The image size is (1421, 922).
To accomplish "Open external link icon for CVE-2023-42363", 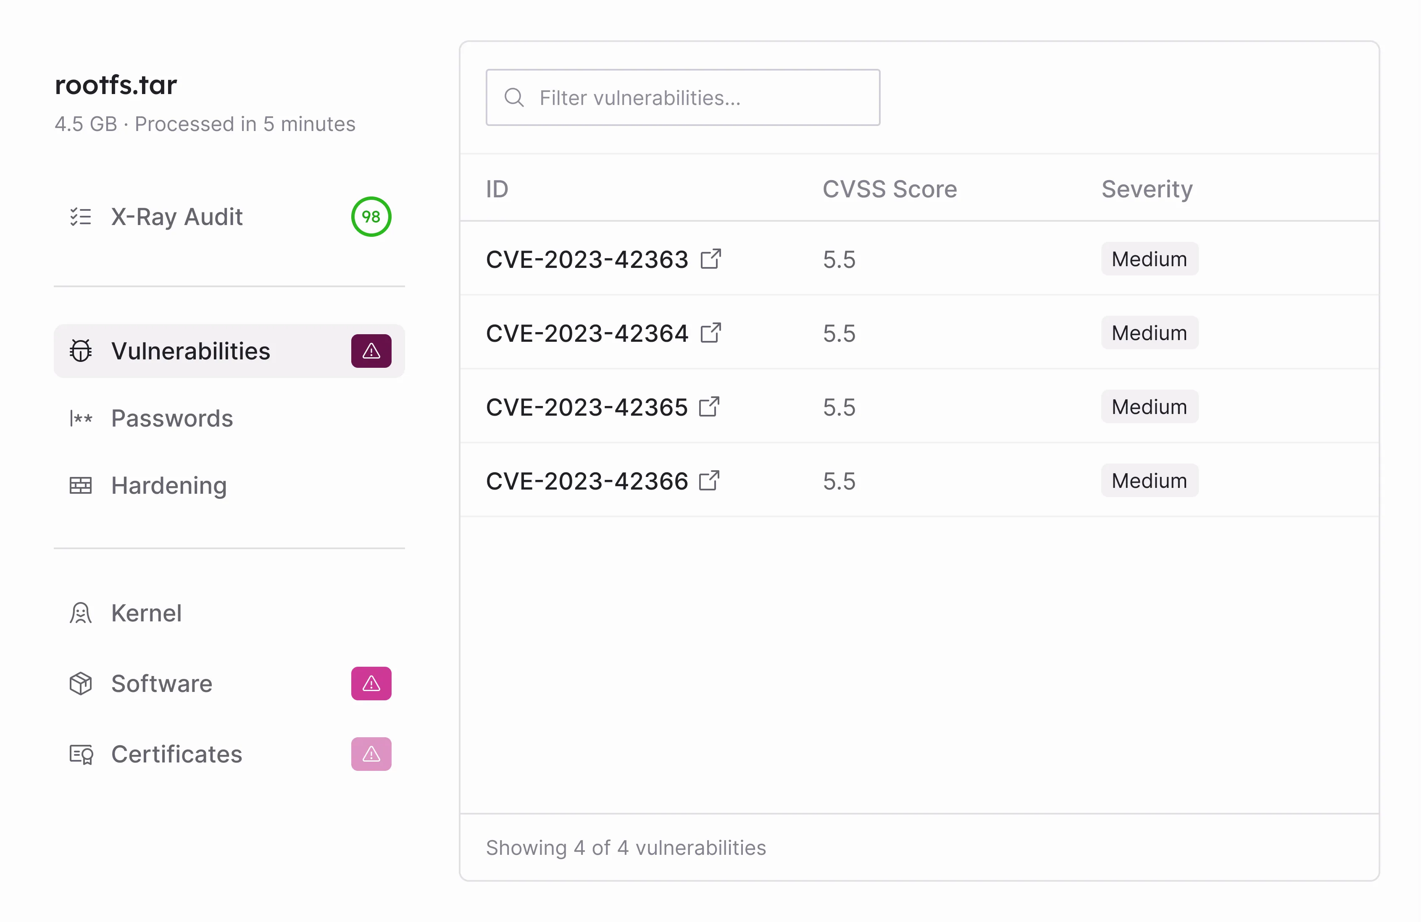I will click(710, 259).
